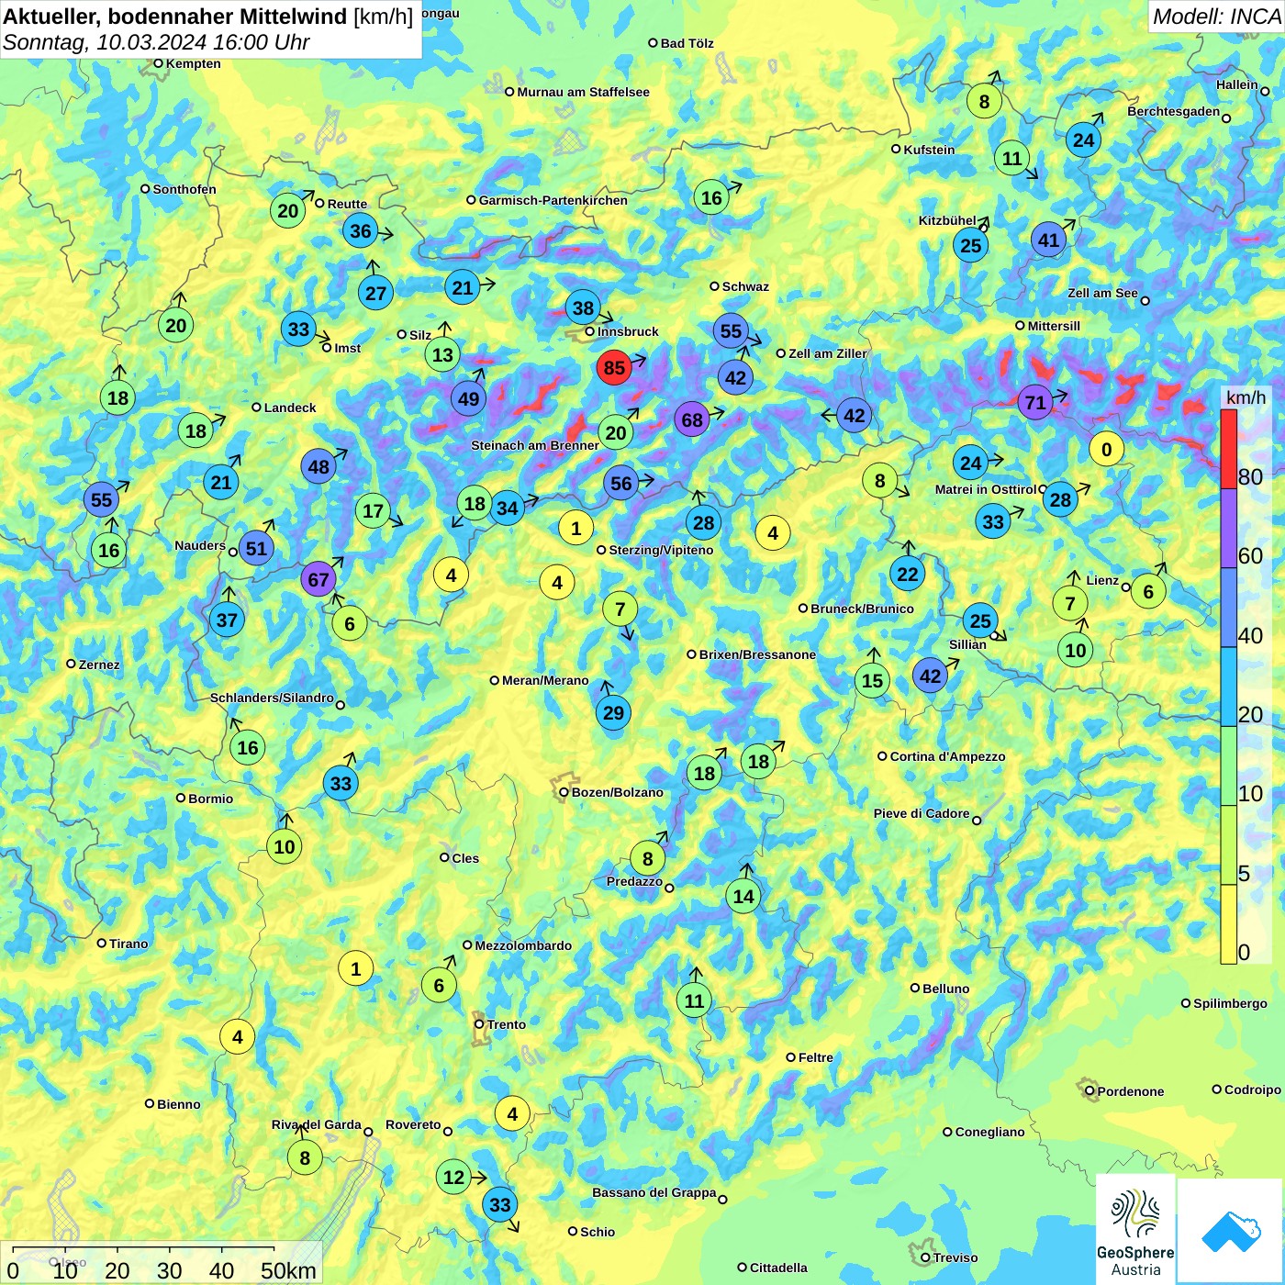Viewport: 1285px width, 1285px height.
Task: Click the 48 km/h wind marker
Action: pyautogui.click(x=318, y=466)
